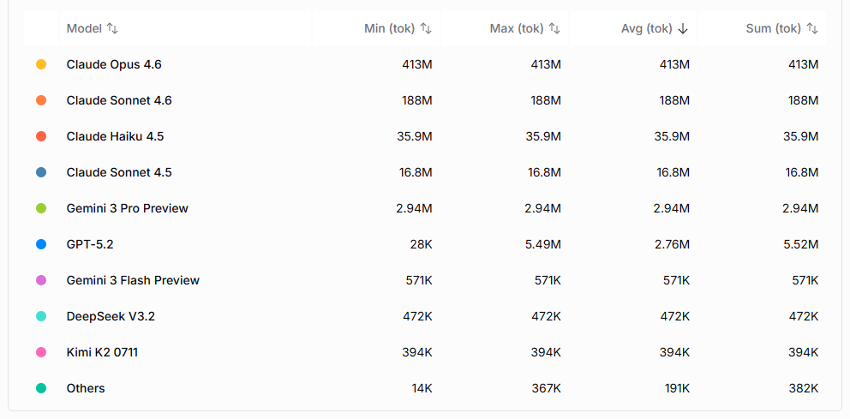Select the Kimi K2 0711 model name
This screenshot has height=419, width=850.
[102, 352]
